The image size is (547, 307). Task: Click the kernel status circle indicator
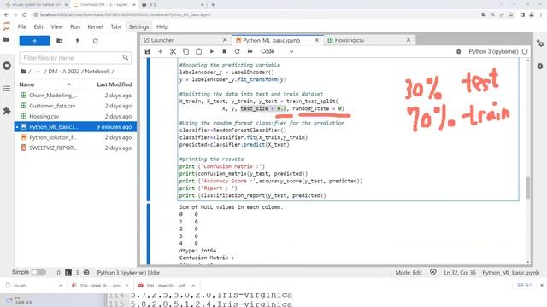[x=525, y=51]
